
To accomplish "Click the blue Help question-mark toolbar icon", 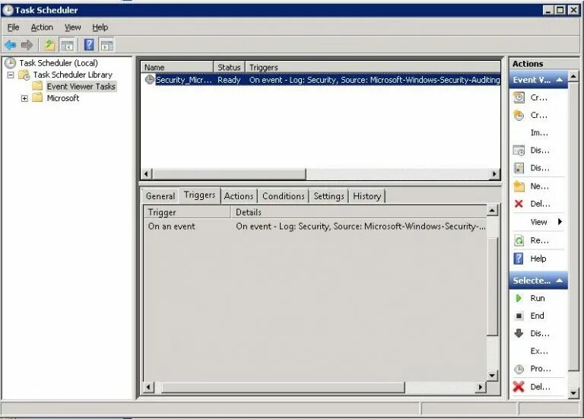I will tap(89, 45).
